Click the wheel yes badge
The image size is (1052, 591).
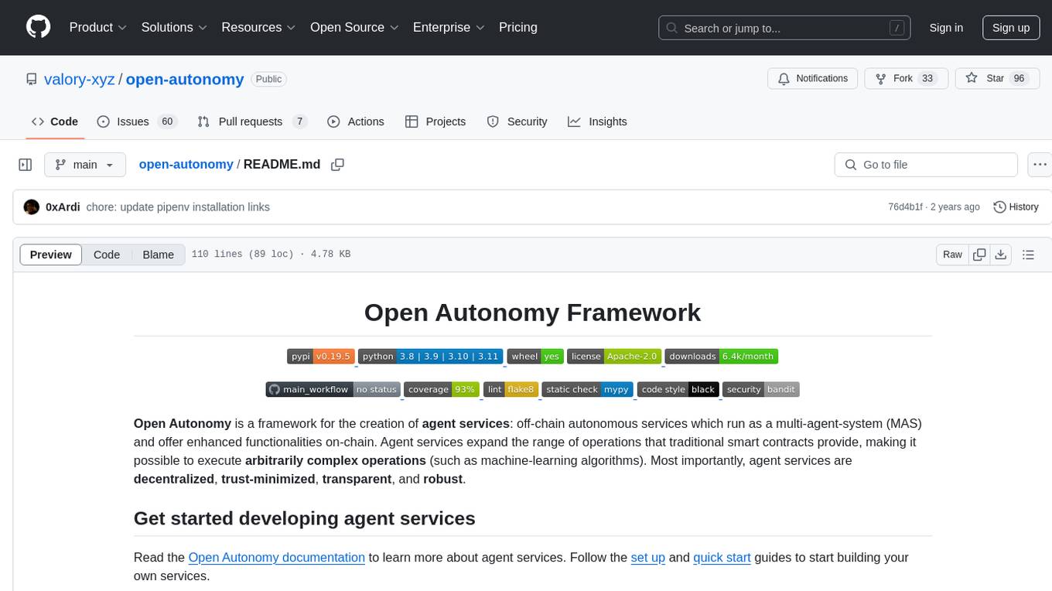(535, 357)
